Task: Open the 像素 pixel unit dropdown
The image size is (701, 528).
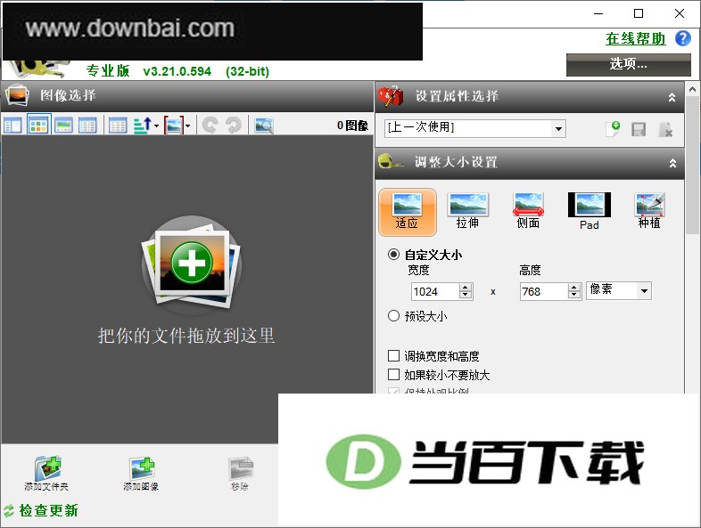Action: [x=619, y=290]
